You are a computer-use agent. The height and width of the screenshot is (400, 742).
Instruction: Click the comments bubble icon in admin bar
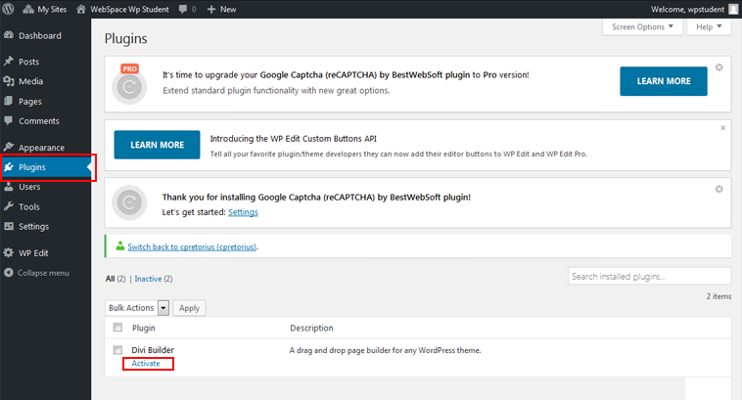click(183, 10)
